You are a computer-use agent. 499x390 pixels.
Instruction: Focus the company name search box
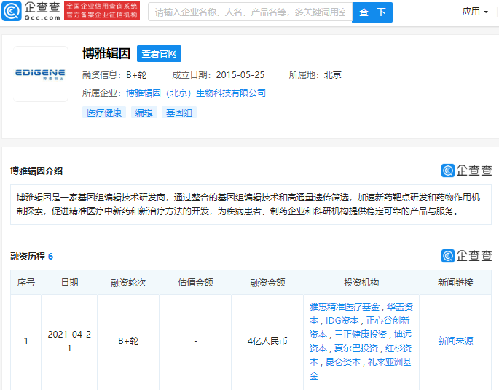click(x=250, y=12)
